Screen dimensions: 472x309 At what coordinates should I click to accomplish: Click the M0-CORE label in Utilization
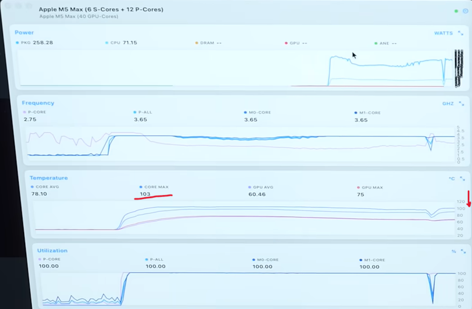267,260
